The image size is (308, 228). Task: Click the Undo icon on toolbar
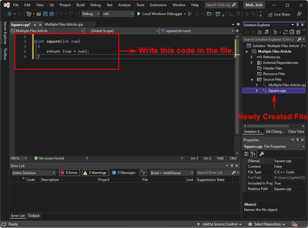pos(61,14)
